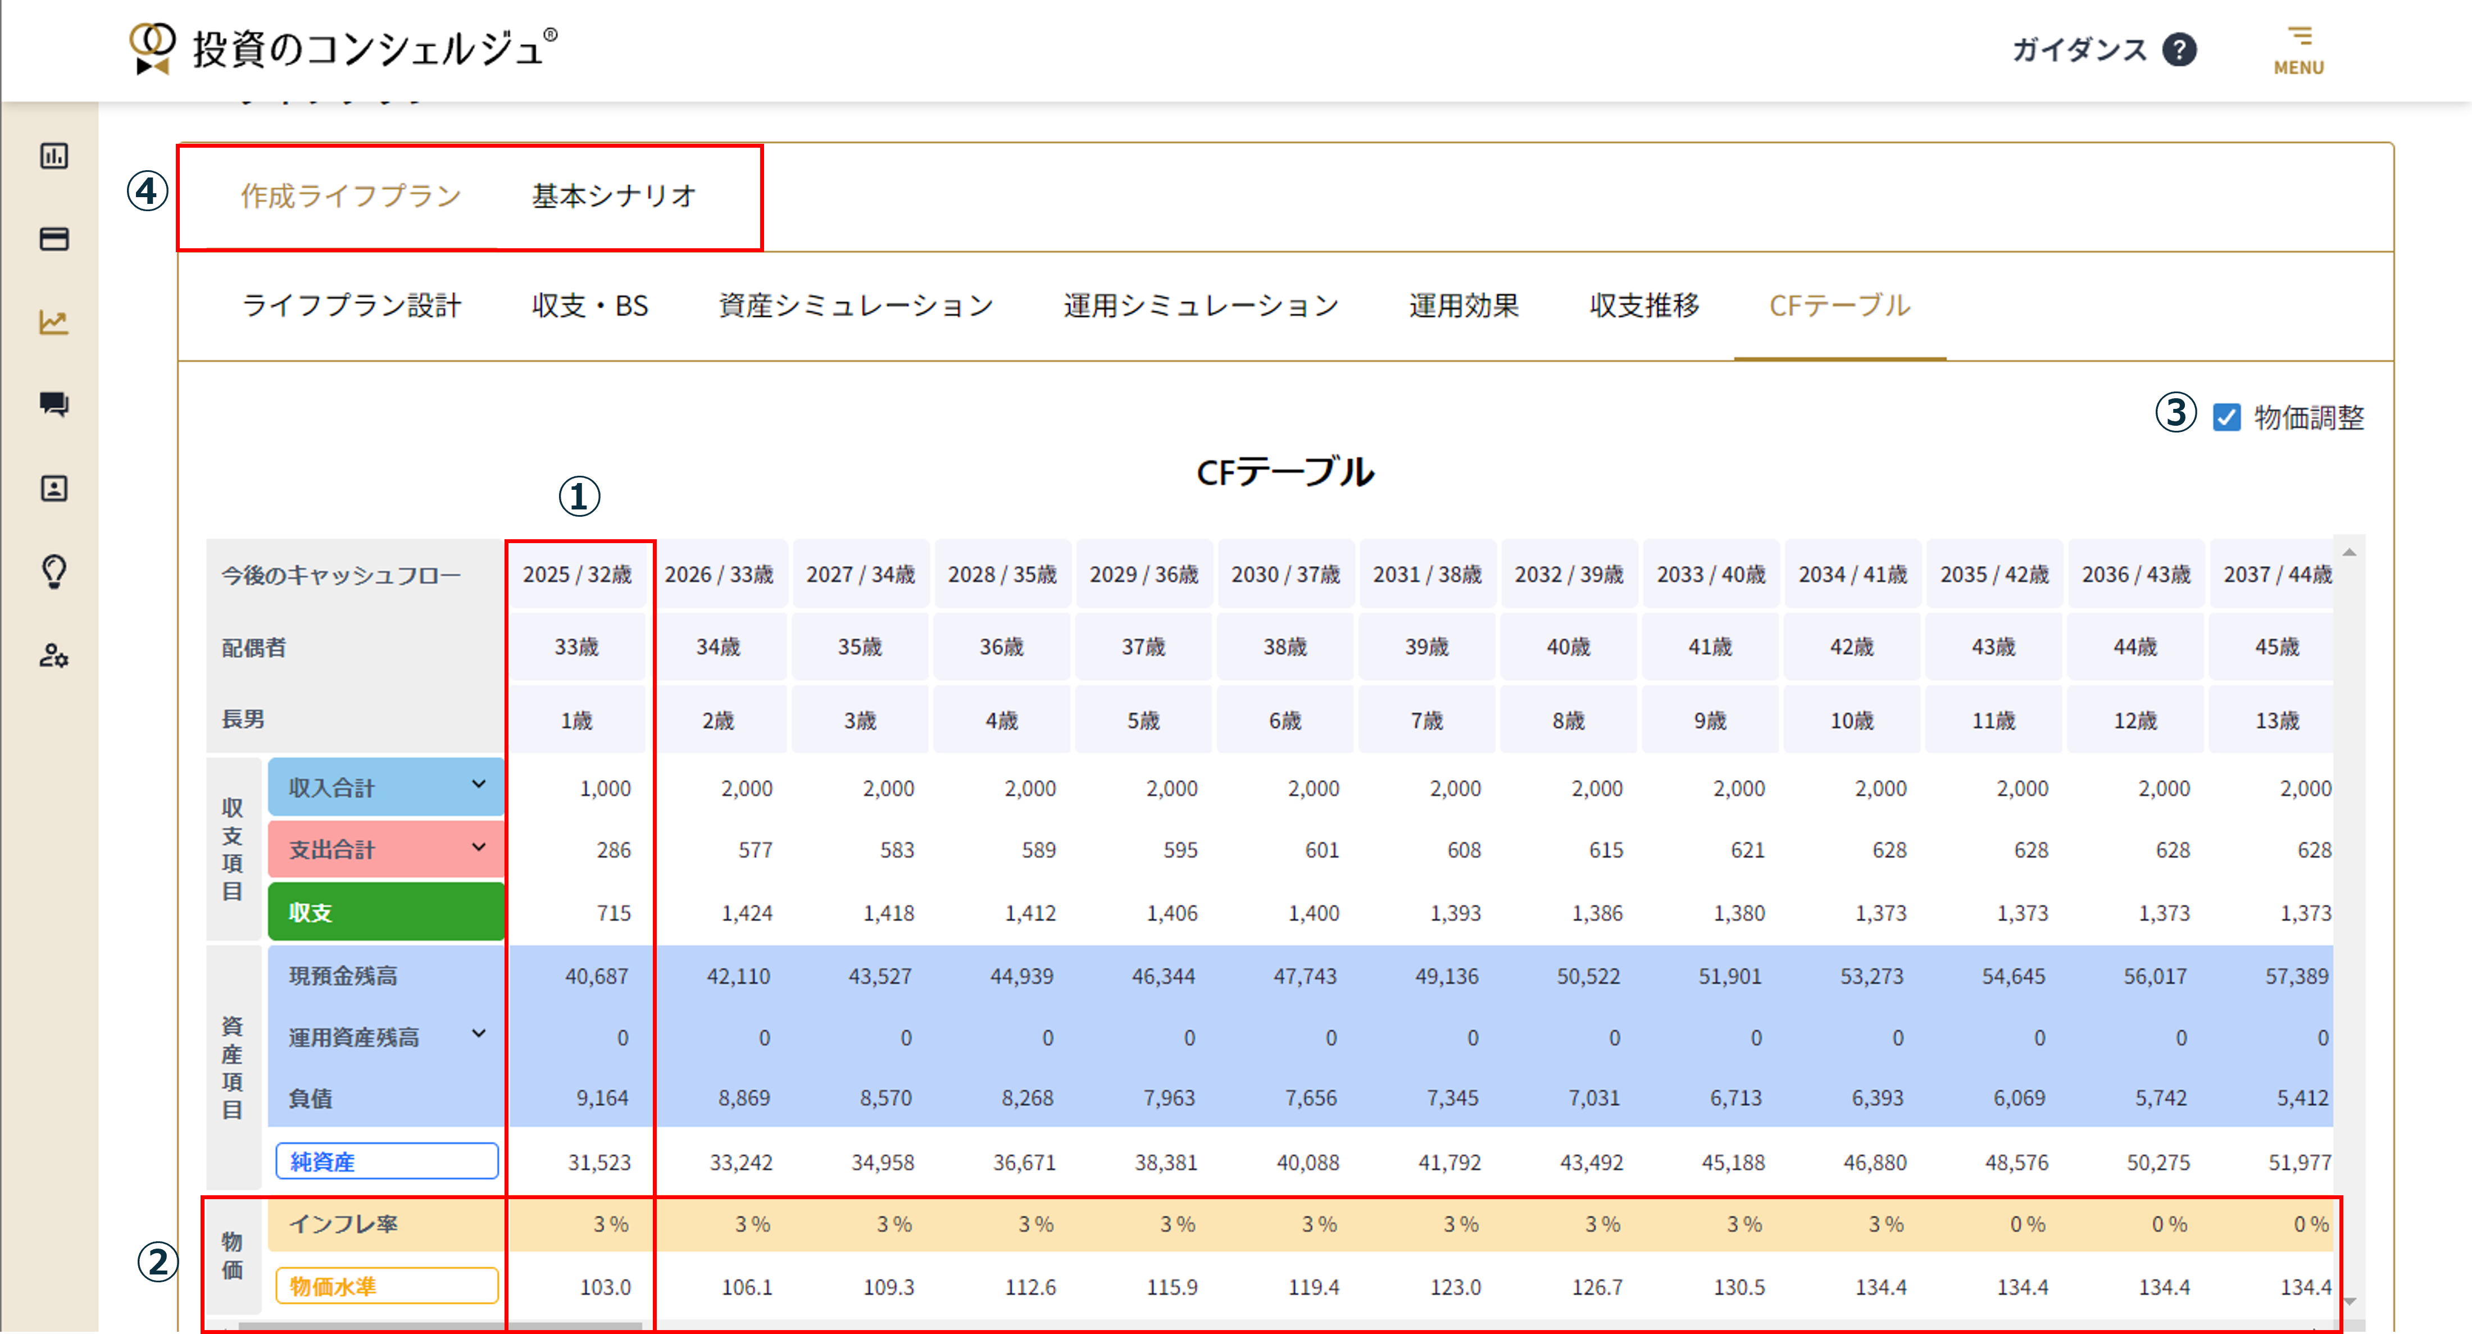Open the 資産シミュレーション tab
Screen dimensions: 2472x1334
pos(856,305)
